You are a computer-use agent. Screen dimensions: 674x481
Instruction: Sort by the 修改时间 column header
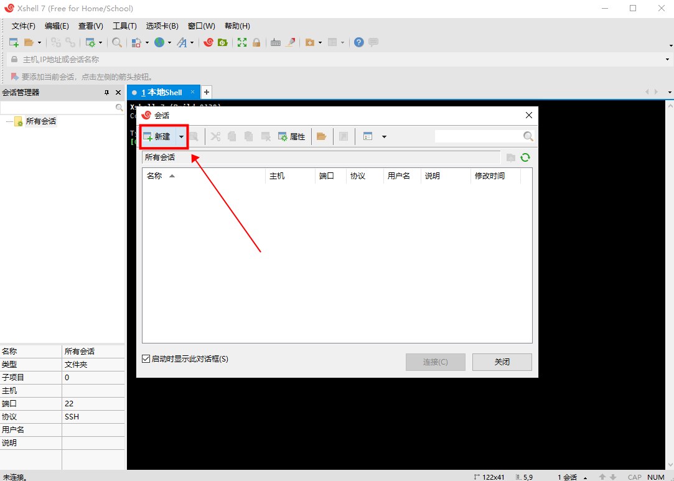[495, 176]
